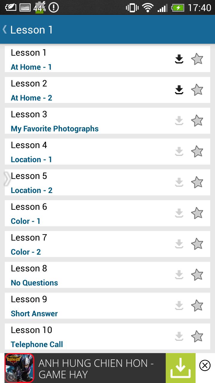The height and width of the screenshot is (383, 215).
Task: Download Lesson 2 At Home - 2
Action: tap(179, 90)
